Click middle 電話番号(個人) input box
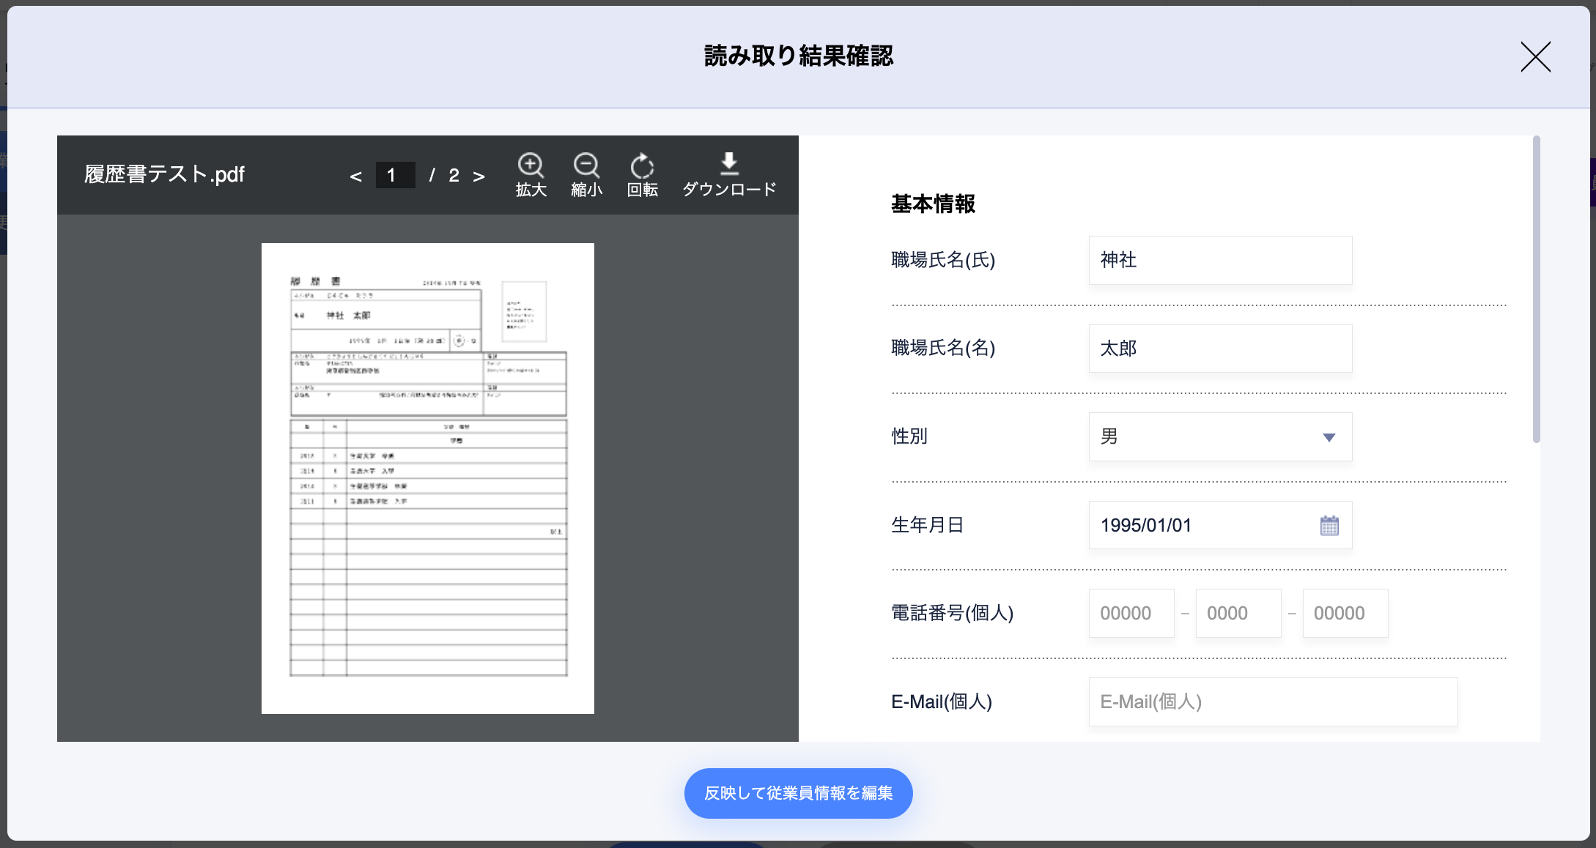1596x848 pixels. 1238,613
